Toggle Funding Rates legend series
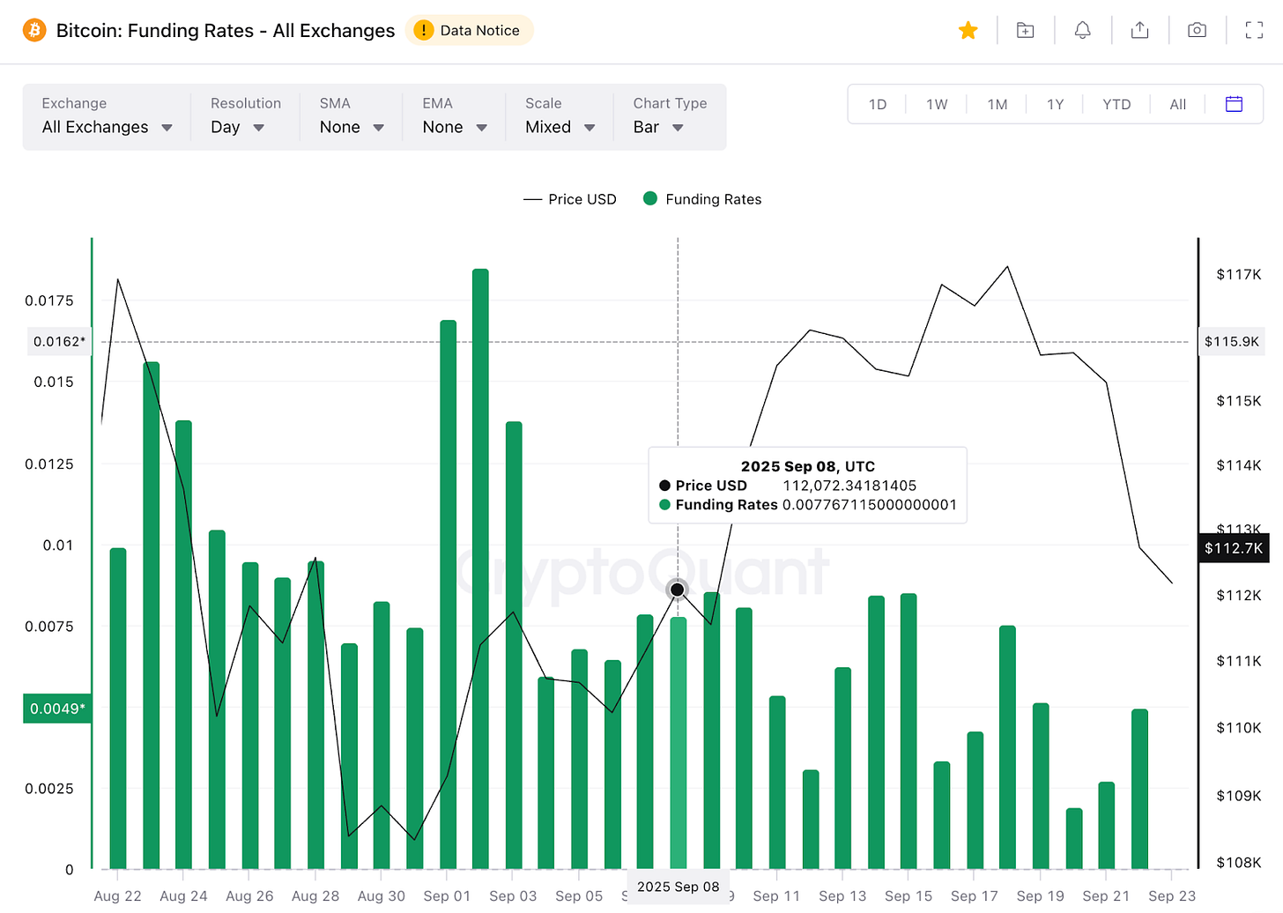 (x=702, y=199)
